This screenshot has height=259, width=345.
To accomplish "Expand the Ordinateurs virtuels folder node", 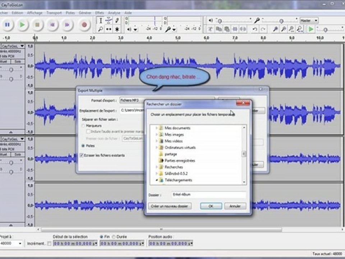I will click(x=156, y=147).
